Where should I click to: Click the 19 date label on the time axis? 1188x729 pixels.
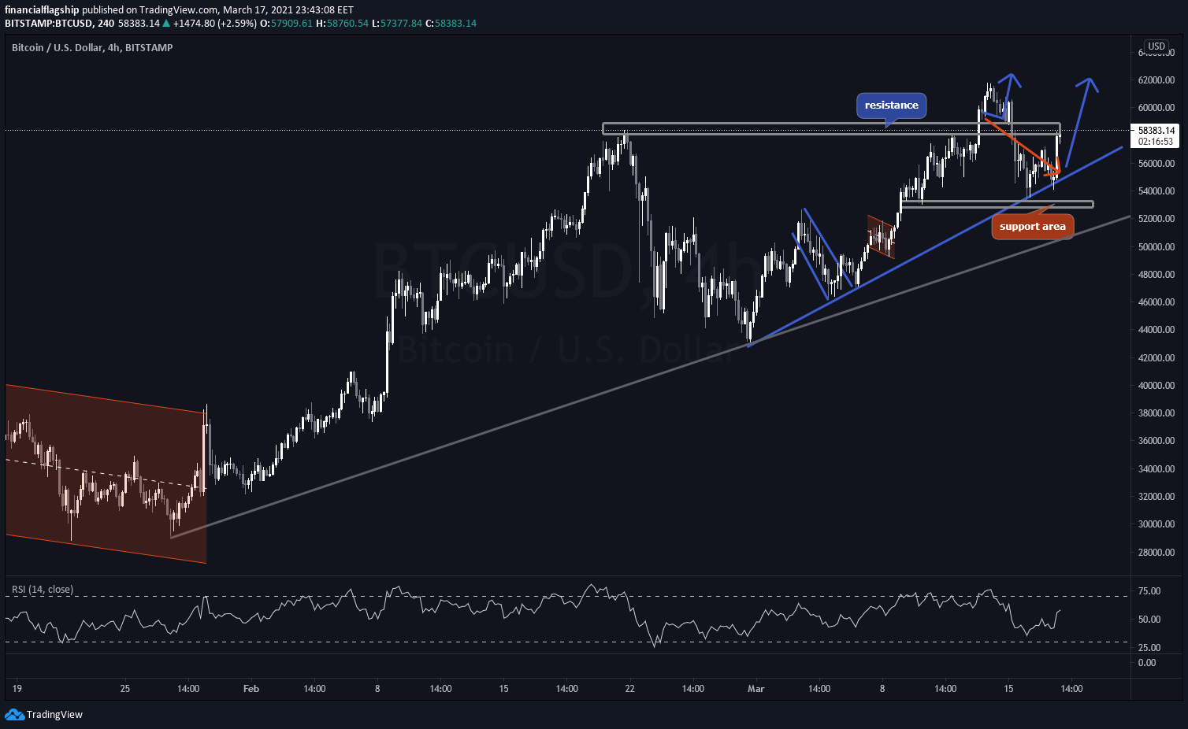coord(17,689)
